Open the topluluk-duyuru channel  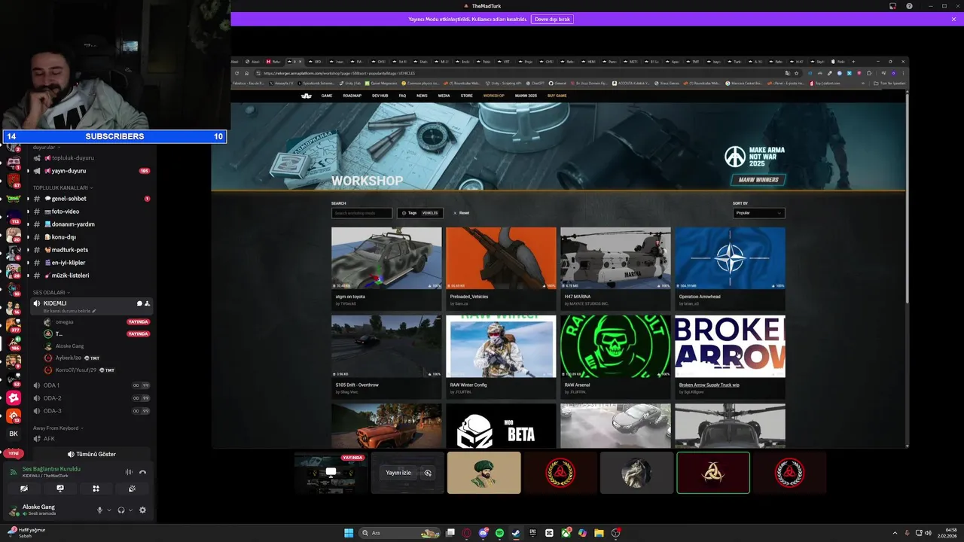coord(90,158)
